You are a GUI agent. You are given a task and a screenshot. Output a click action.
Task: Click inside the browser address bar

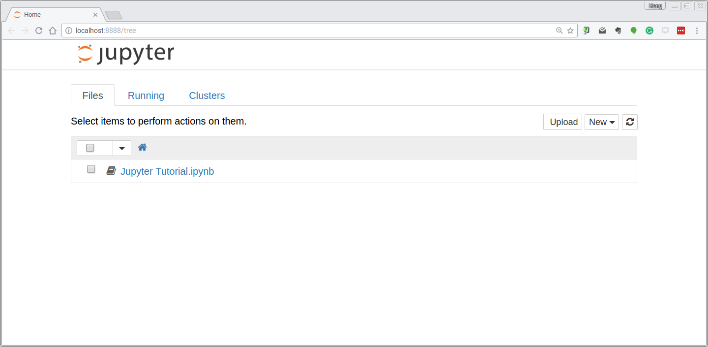tap(295, 30)
